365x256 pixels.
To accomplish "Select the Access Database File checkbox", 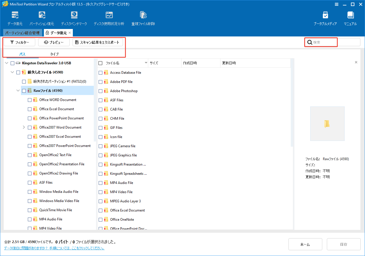I will pyautogui.click(x=100, y=72).
